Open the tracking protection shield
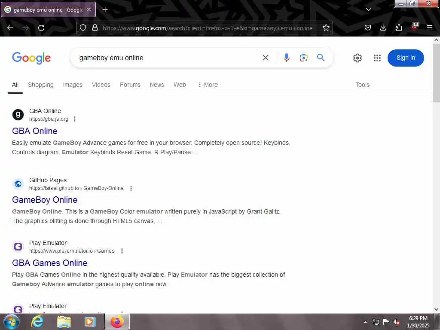This screenshot has width=440, height=330. 83,27
